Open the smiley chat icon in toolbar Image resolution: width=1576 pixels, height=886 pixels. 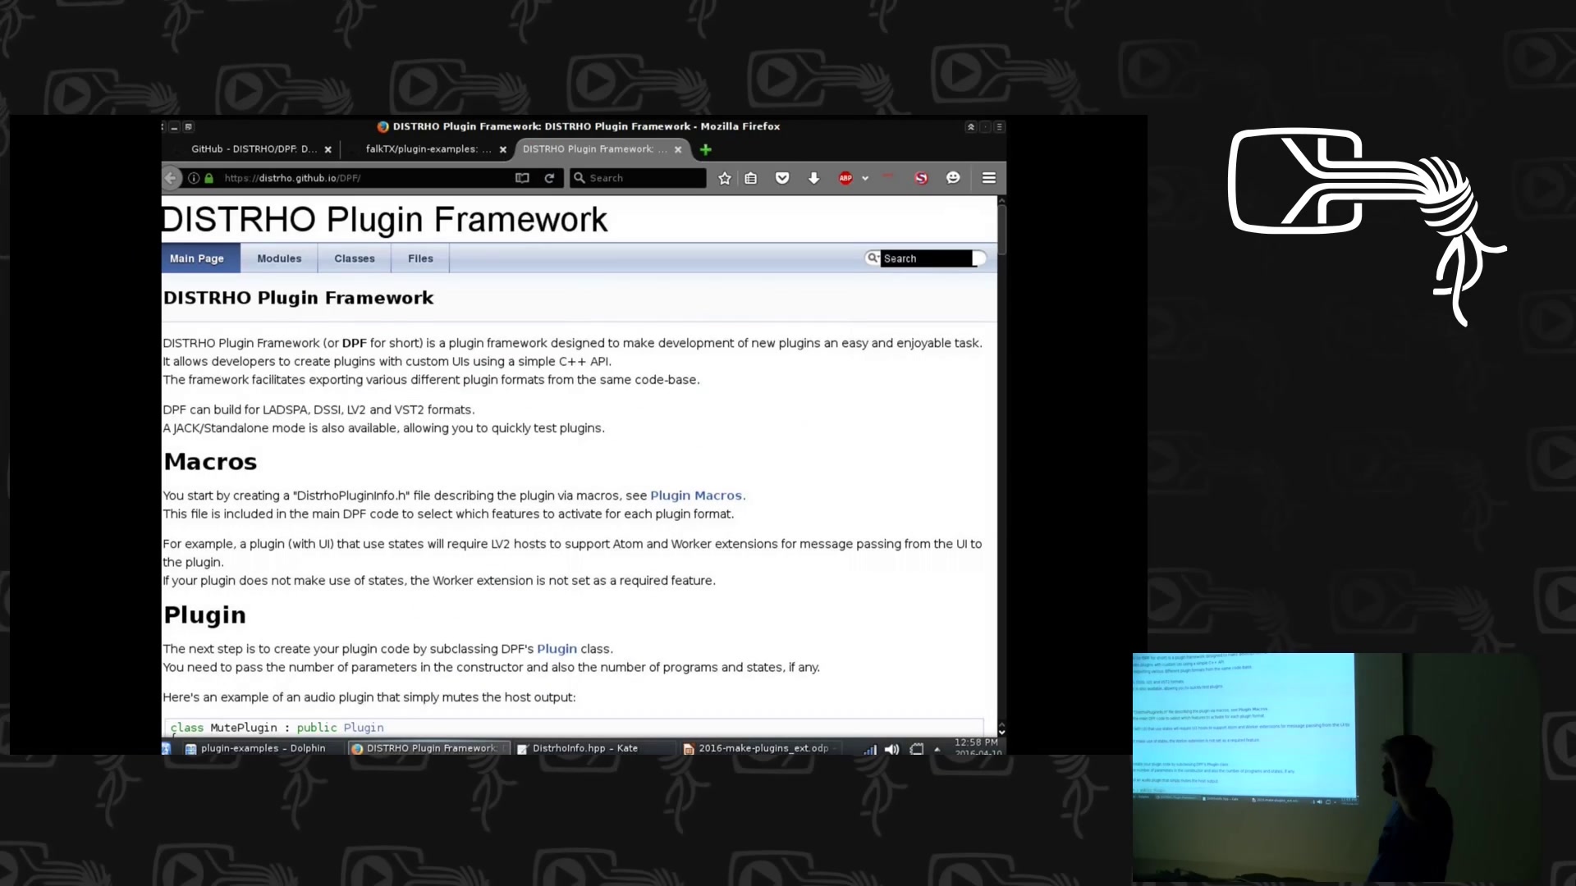click(953, 178)
